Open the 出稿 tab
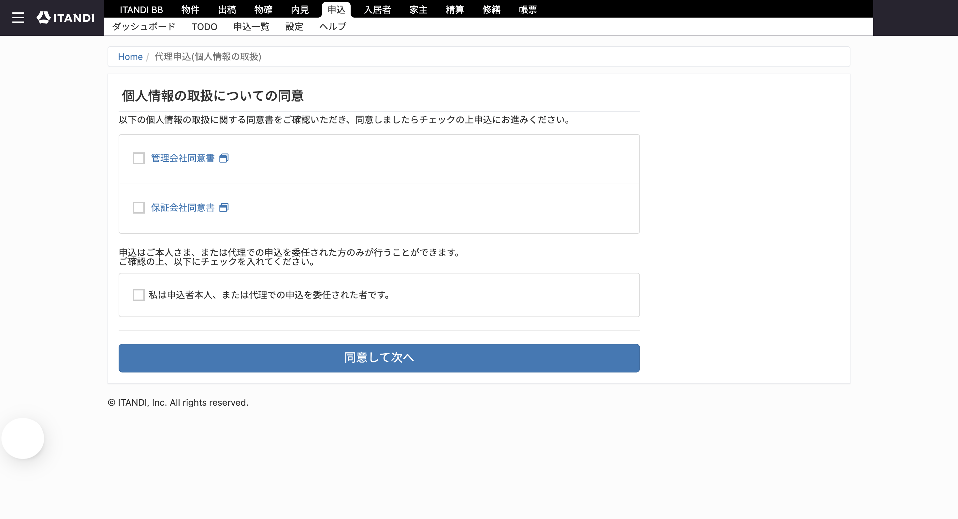958x519 pixels. pos(227,10)
